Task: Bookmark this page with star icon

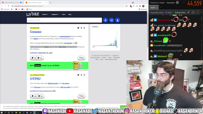Action: 127,6
